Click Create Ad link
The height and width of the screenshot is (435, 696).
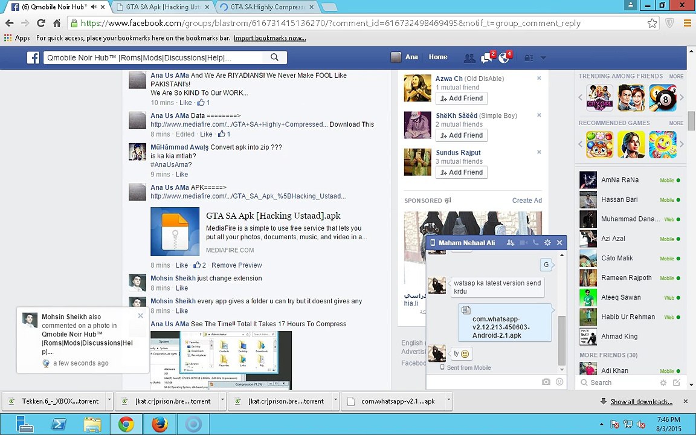(527, 201)
